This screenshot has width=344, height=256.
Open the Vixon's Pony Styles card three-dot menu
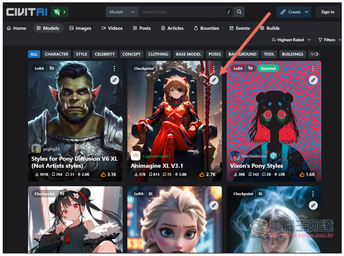313,68
